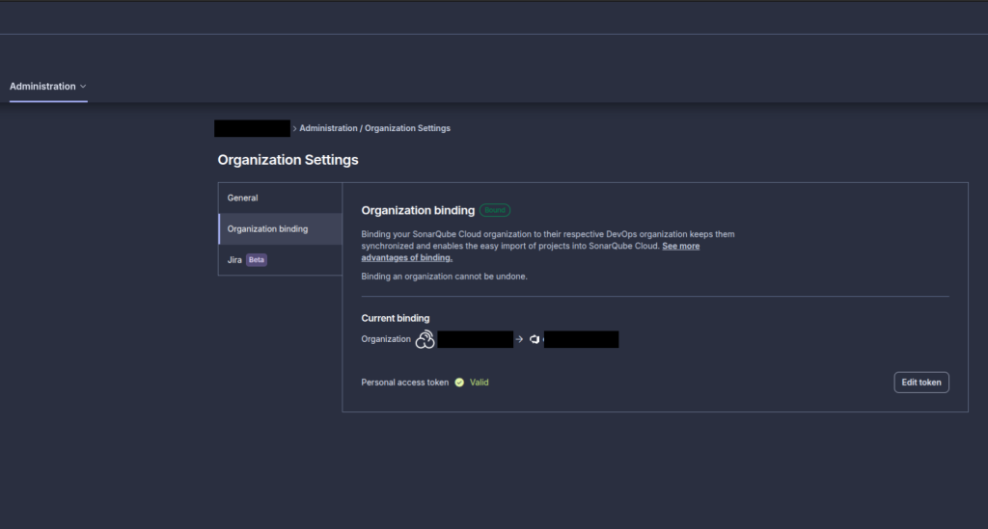Click the SonarQube Cloud organization icon
988x529 pixels.
(425, 339)
